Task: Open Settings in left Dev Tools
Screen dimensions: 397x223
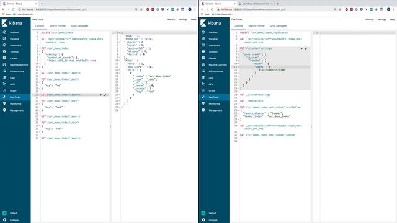Action: coord(183,19)
